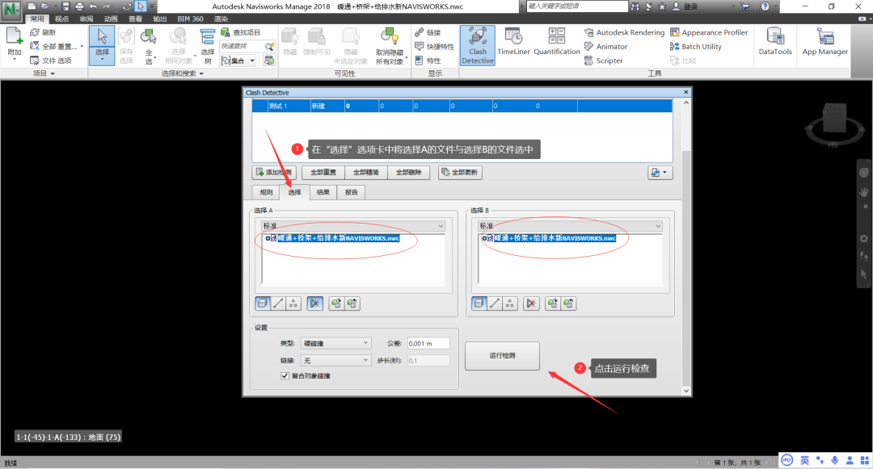
Task: Open the Appearance Profiler
Action: point(709,33)
